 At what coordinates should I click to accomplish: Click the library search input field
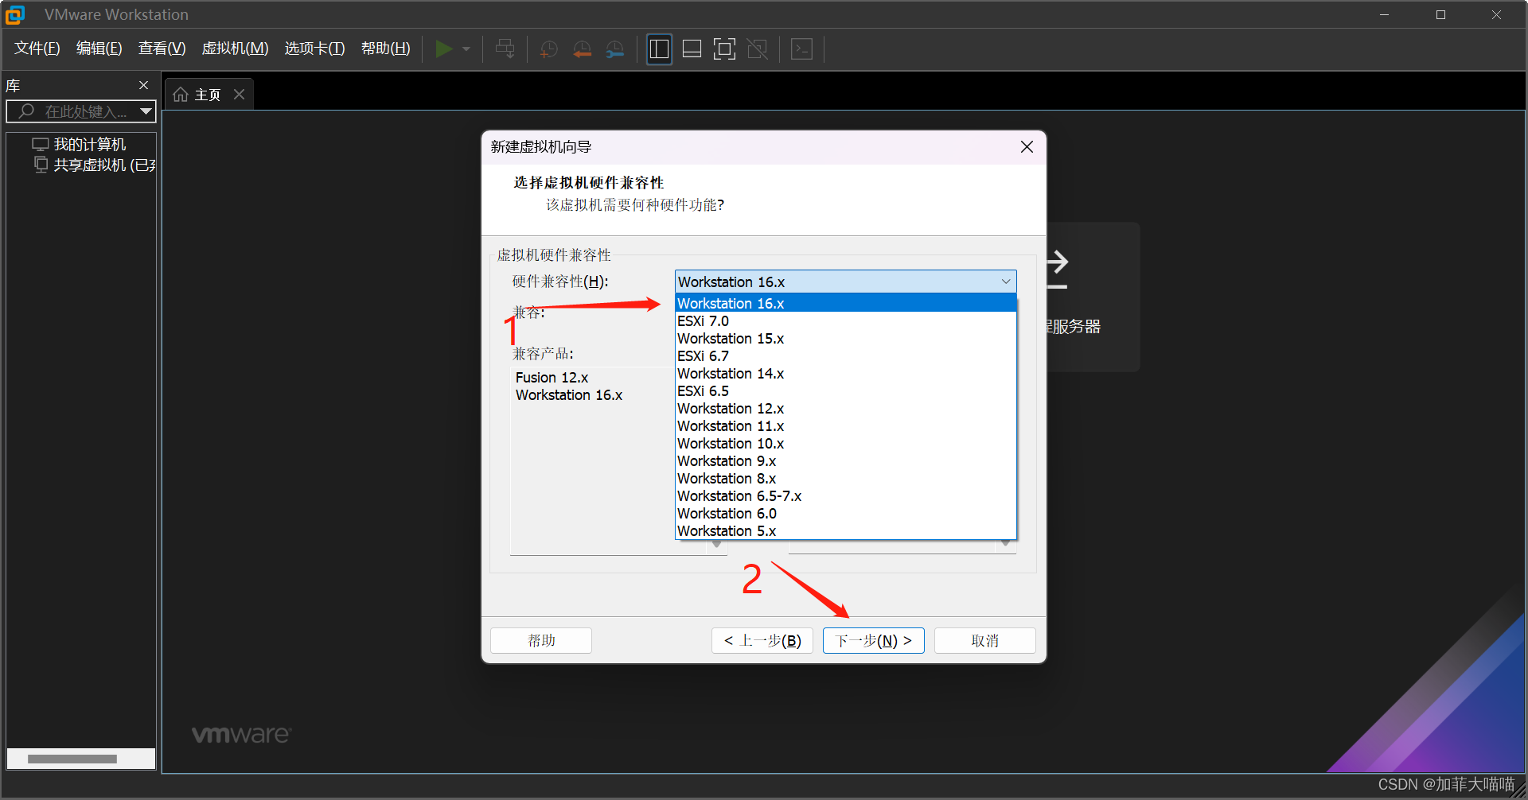pyautogui.click(x=80, y=111)
